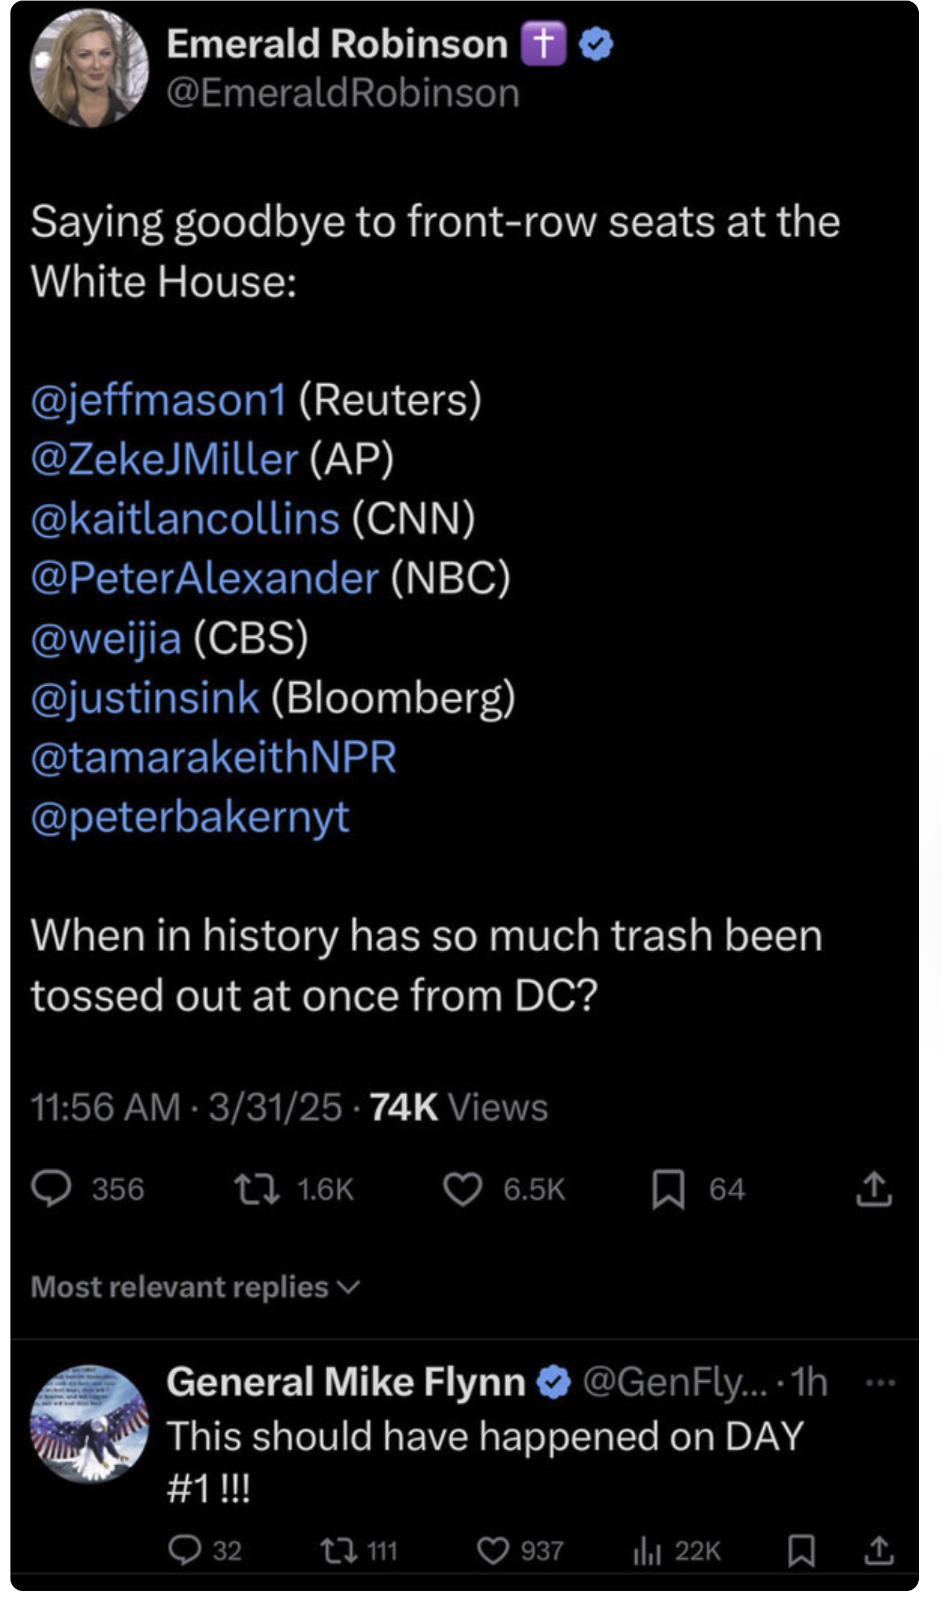Open more options on Flynn's reply
This screenshot has width=942, height=1609.
[880, 1383]
